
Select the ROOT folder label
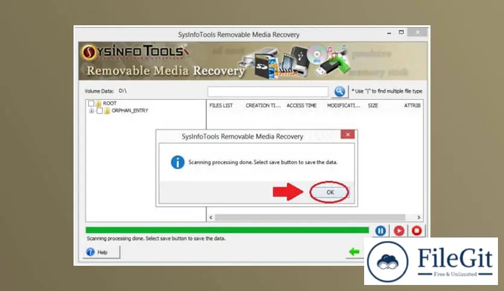tap(110, 103)
